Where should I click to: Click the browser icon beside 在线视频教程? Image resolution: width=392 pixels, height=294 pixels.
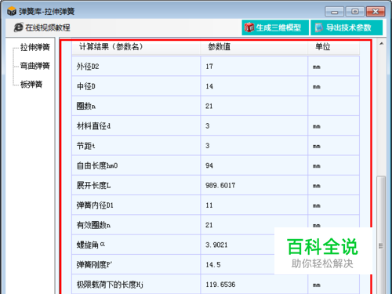(x=18, y=27)
